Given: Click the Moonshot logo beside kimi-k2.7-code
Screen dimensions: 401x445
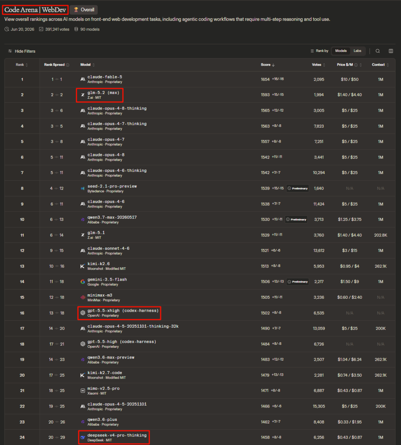Looking at the screenshot, I should 83,375.
